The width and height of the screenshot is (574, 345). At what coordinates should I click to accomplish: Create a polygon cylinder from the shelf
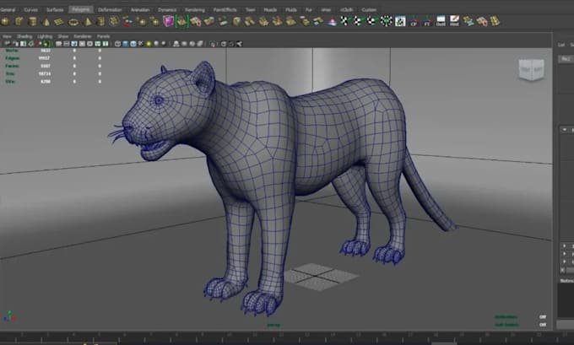click(32, 21)
